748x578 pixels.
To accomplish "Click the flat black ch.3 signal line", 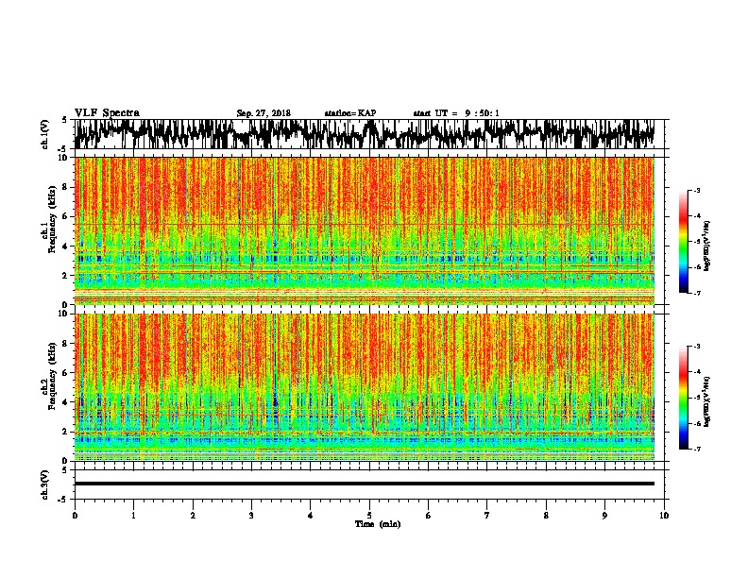I will 364,484.
